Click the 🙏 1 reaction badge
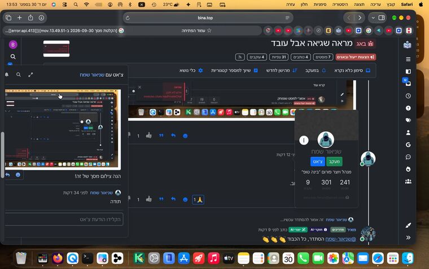Image resolution: width=429 pixels, height=269 pixels. [198, 199]
